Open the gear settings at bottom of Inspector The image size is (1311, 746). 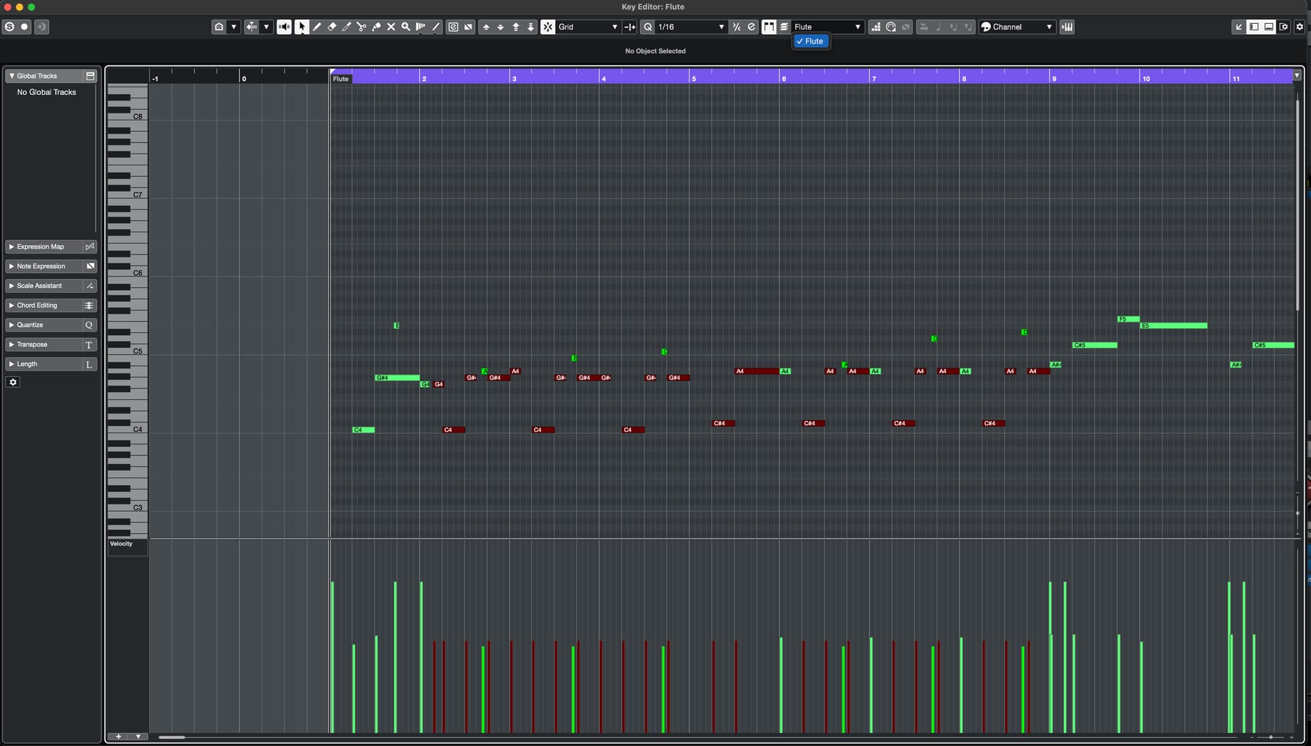[13, 382]
